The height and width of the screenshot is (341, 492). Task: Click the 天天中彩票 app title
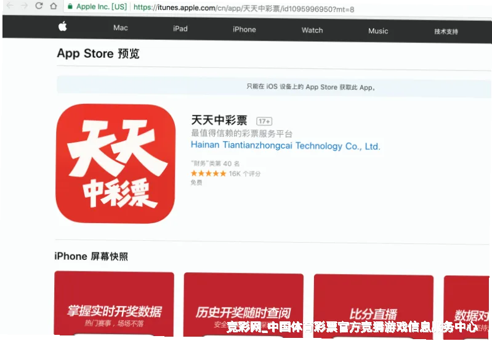(219, 120)
